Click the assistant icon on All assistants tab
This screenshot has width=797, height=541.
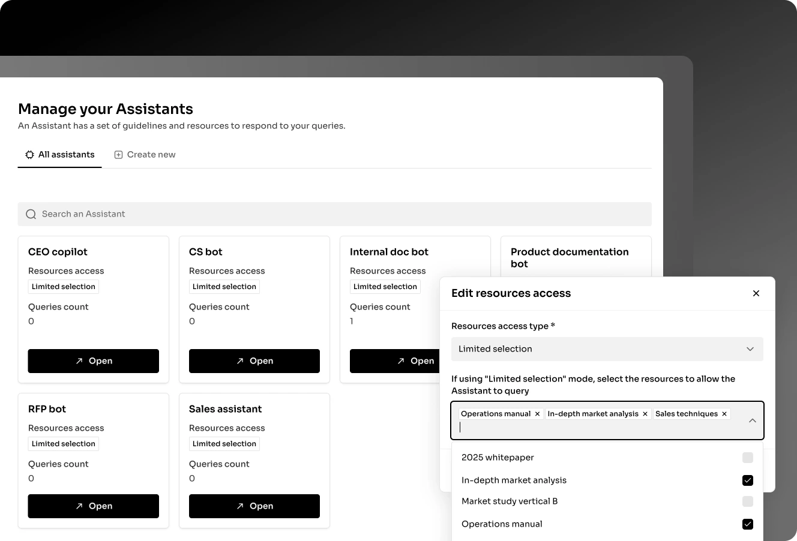[x=29, y=154]
